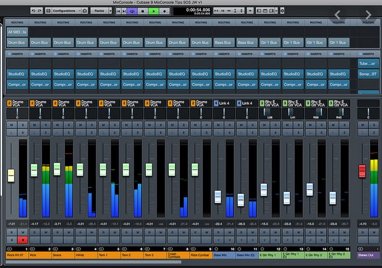382x268 pixels.
Task: Mute the Snare channel
Action: 57,125
